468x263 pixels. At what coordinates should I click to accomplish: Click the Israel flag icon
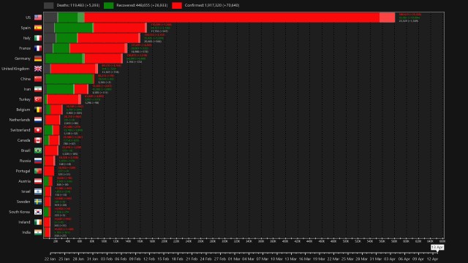click(x=38, y=191)
